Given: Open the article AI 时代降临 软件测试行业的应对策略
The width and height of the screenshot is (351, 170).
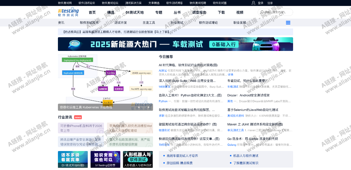Looking at the screenshot, I should click(188, 65).
